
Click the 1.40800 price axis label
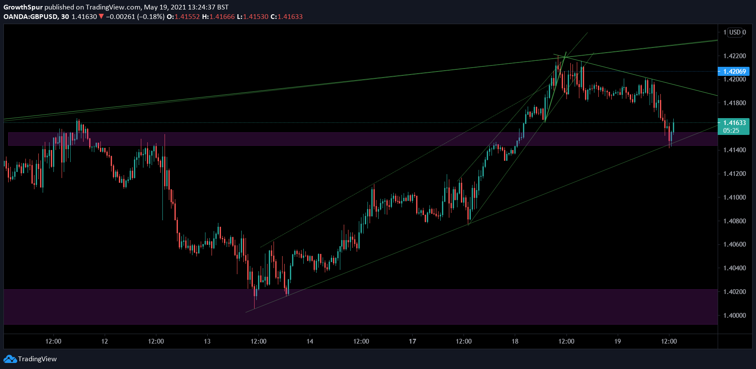tap(734, 221)
